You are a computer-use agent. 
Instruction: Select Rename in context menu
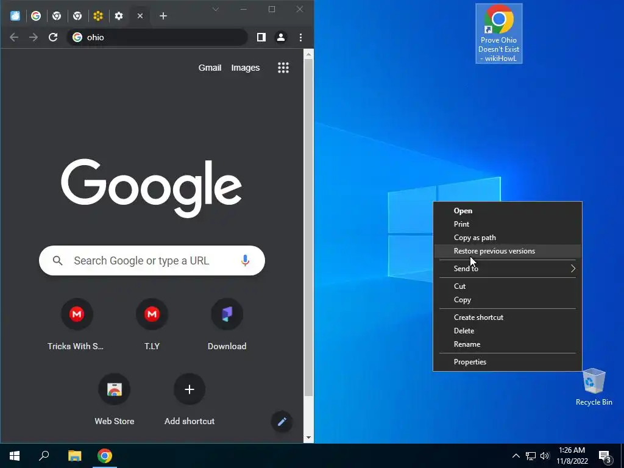(x=508, y=344)
